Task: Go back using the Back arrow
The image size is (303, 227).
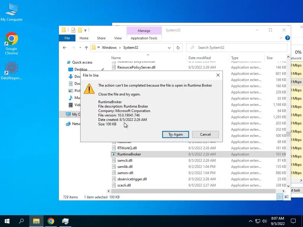Action: 65,48
